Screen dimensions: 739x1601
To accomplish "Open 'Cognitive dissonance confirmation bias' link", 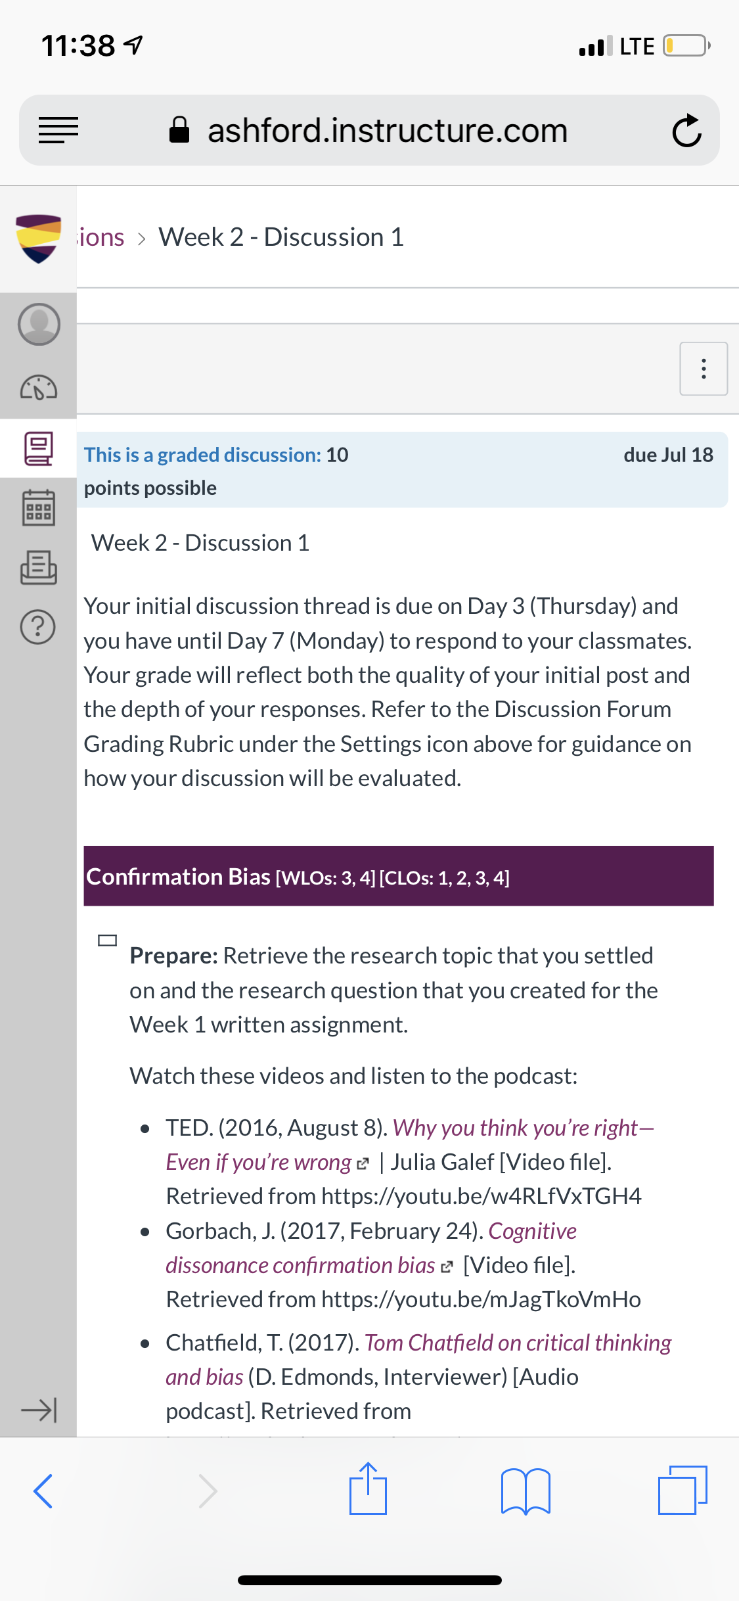I will click(371, 1248).
